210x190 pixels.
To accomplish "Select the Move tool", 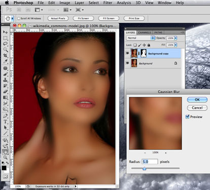I will [5, 32].
